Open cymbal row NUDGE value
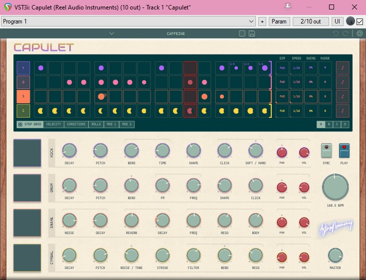This screenshot has width=366, height=280. point(325,111)
